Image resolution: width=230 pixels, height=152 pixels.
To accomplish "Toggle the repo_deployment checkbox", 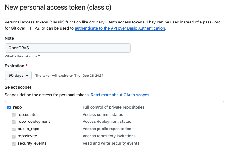I will point(14,122).
